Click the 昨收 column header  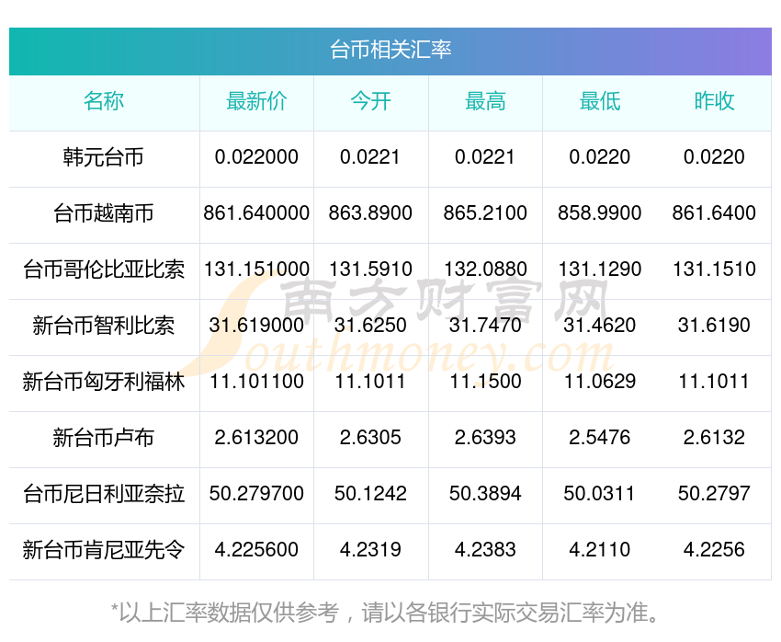tap(714, 101)
